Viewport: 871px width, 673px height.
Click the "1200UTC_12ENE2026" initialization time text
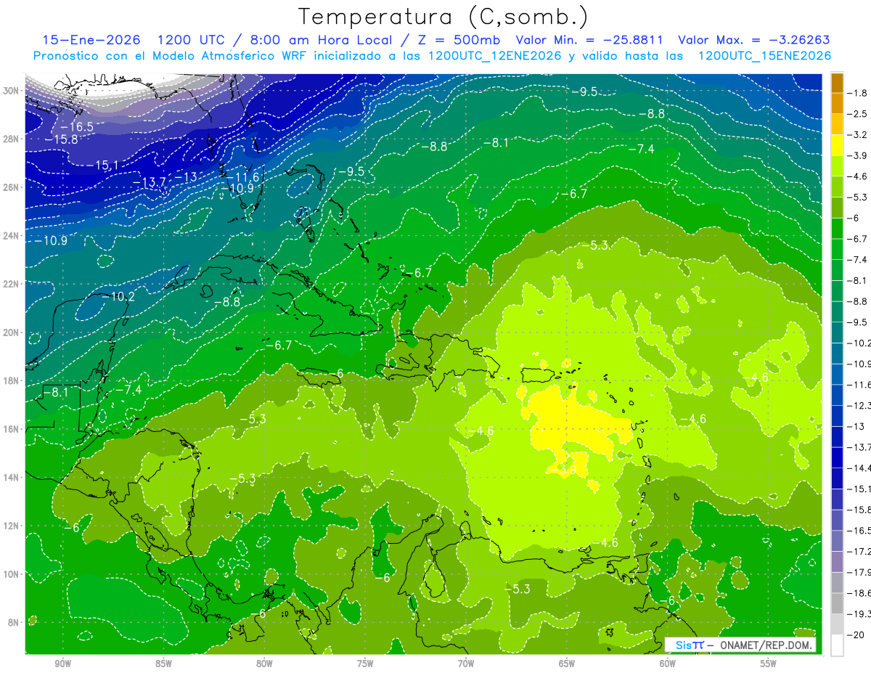494,56
